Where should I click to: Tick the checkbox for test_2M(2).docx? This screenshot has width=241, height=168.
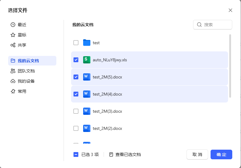(x=76, y=128)
